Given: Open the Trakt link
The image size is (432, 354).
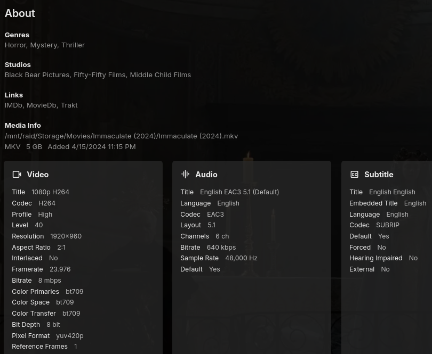Looking at the screenshot, I should point(69,105).
